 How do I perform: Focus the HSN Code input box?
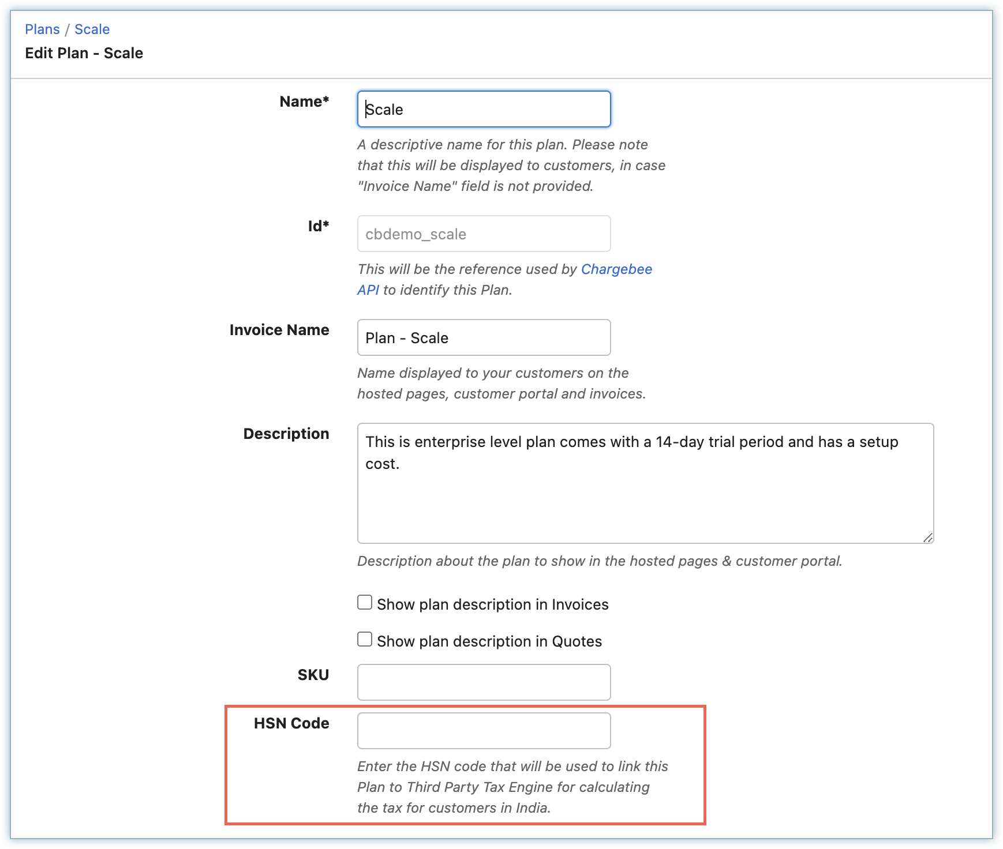coord(484,731)
